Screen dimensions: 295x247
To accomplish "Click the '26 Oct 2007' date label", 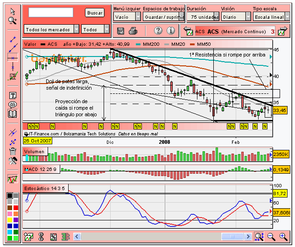I will [37, 141].
